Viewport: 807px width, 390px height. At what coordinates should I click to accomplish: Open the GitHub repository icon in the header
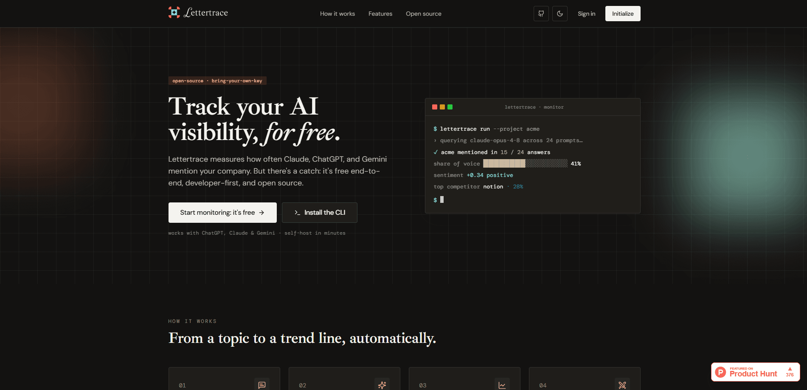tap(541, 14)
